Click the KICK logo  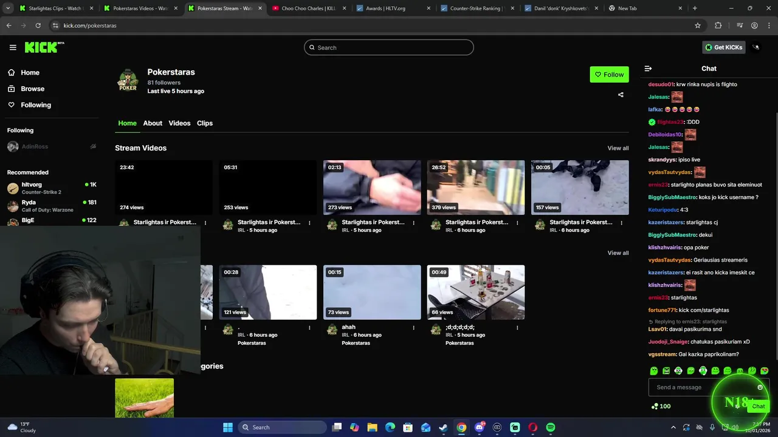44,47
